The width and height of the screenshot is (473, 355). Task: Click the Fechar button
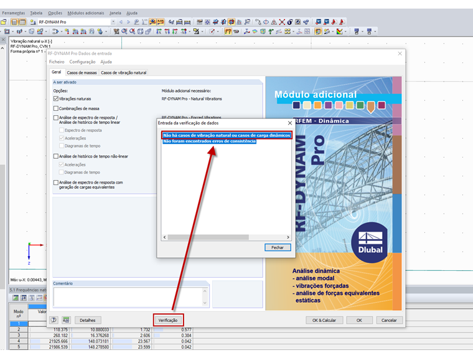click(278, 247)
